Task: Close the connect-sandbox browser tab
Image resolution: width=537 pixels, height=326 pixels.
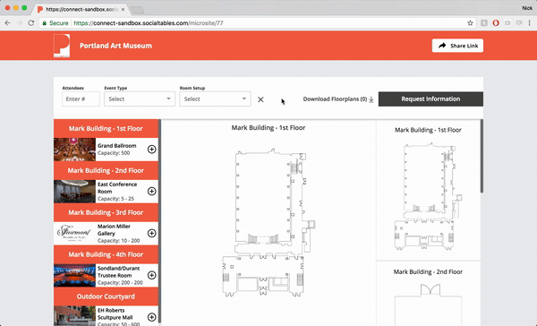Action: point(123,9)
